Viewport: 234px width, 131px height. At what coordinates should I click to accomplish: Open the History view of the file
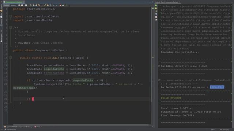pyautogui.click(x=14, y=5)
